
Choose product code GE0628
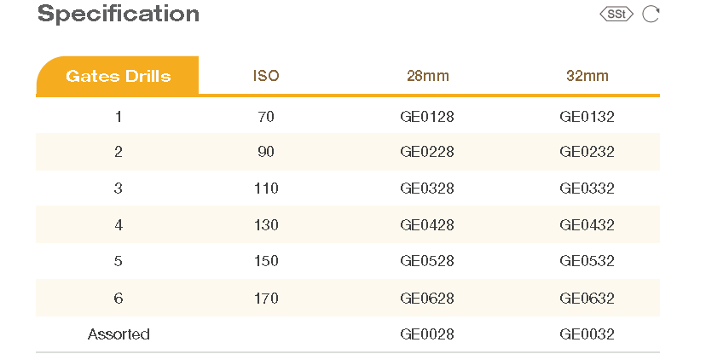pyautogui.click(x=426, y=298)
